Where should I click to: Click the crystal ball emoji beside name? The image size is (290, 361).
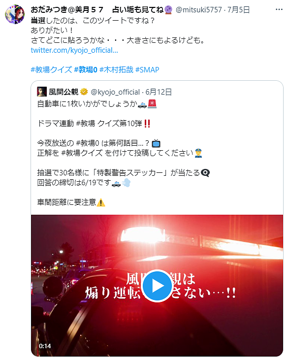(168, 10)
